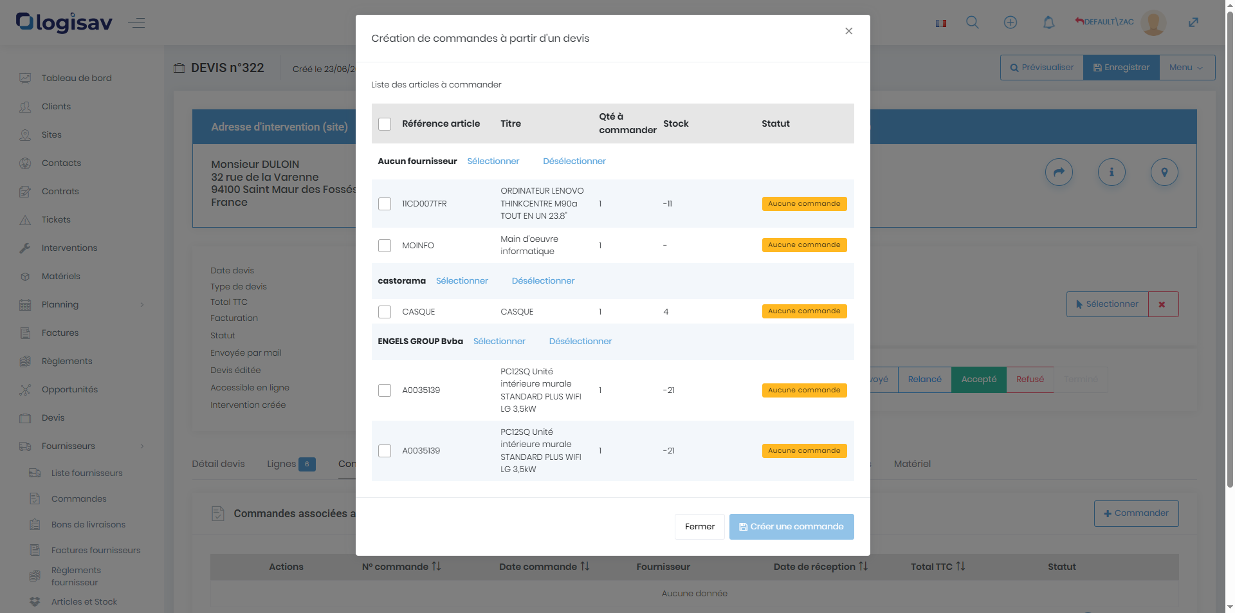Set status to Refusé
The image size is (1235, 613).
pos(1030,380)
